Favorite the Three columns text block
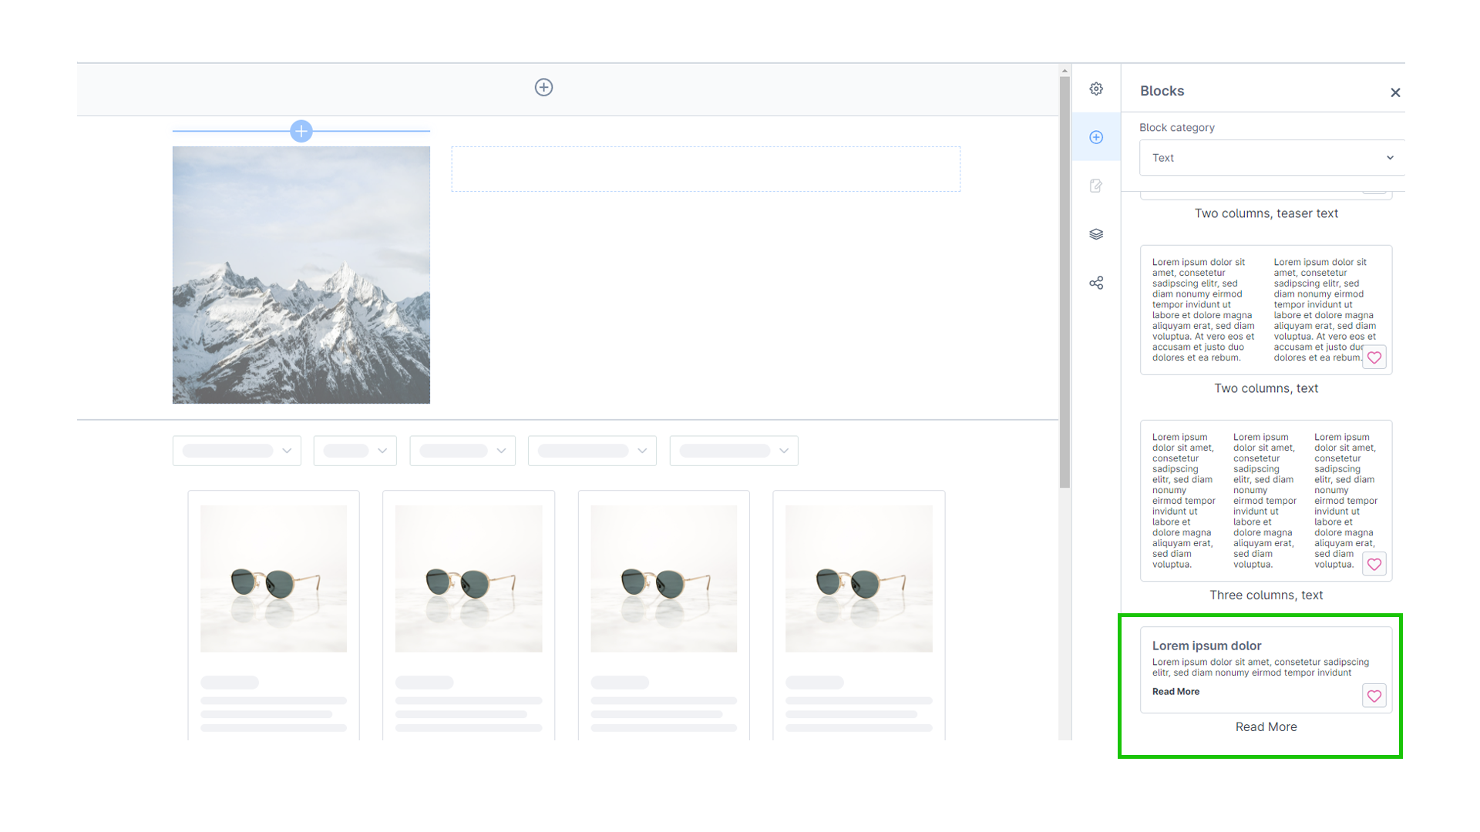Viewport: 1480px width, 832px height. click(x=1375, y=564)
